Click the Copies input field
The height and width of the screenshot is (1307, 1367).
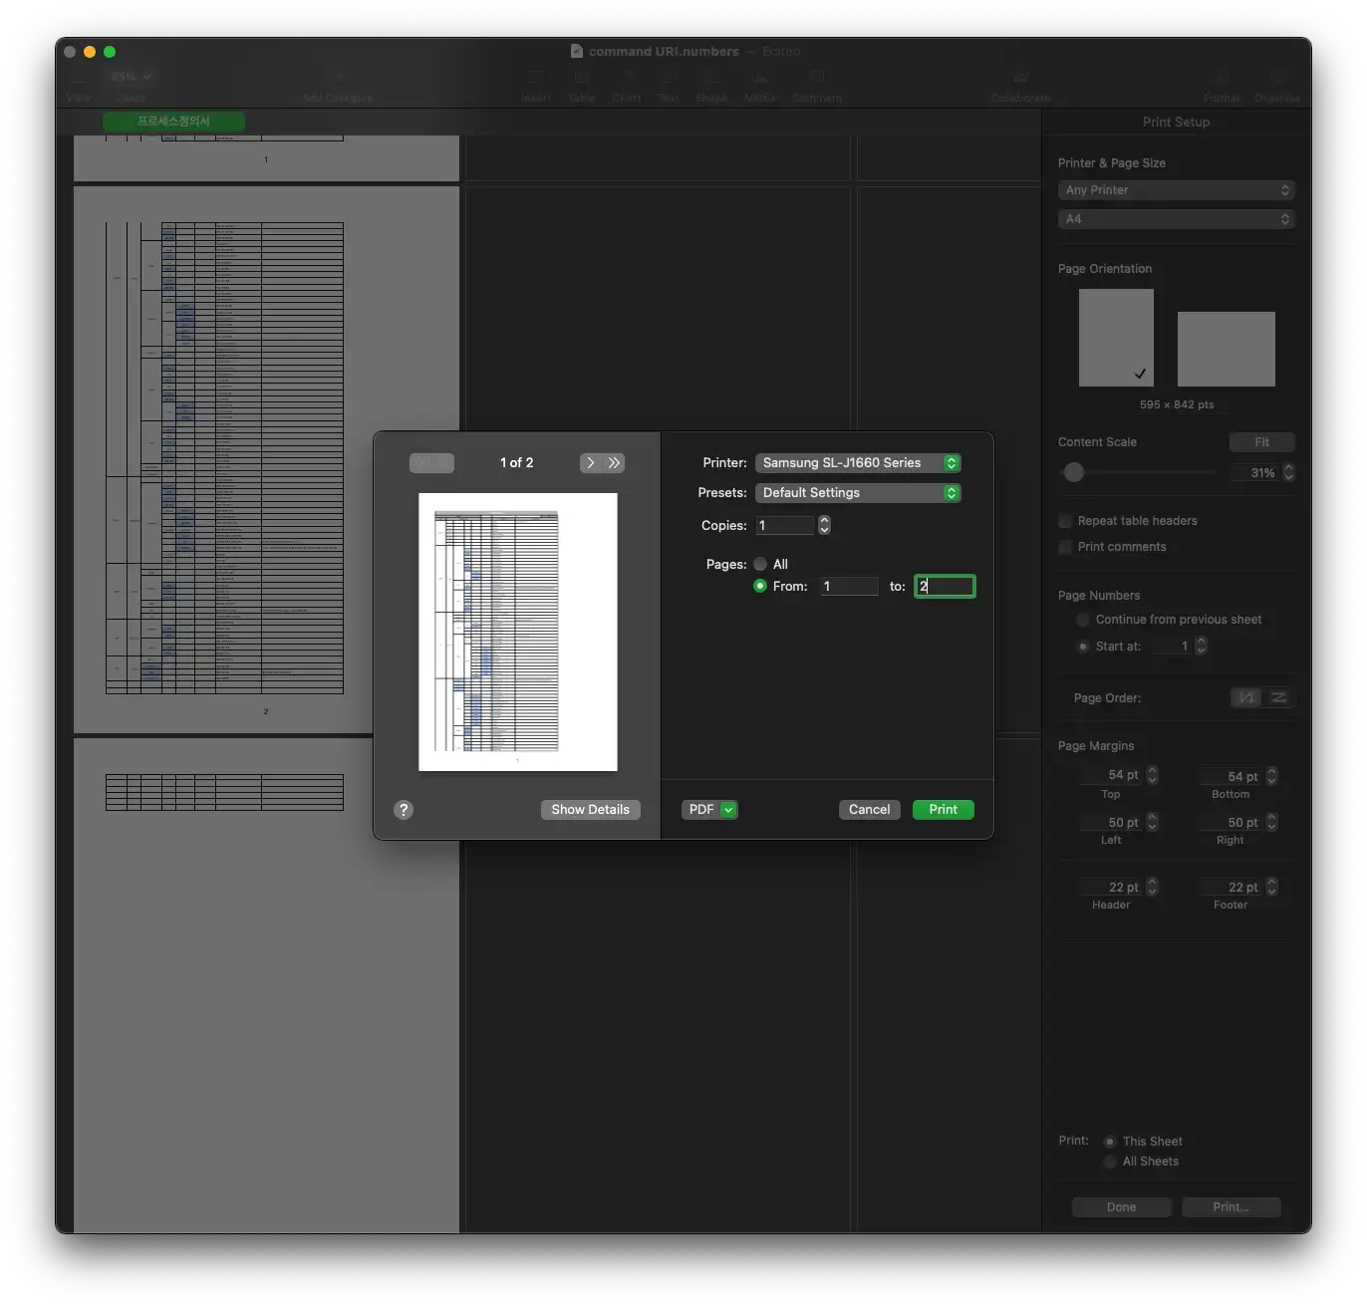[785, 525]
